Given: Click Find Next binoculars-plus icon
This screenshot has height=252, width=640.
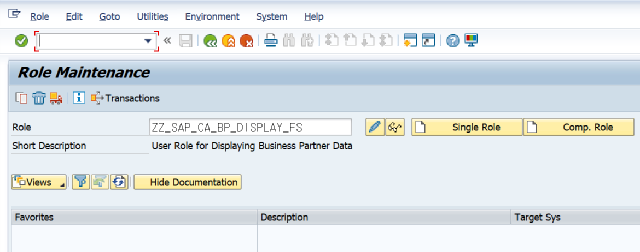Looking at the screenshot, I should [x=307, y=41].
